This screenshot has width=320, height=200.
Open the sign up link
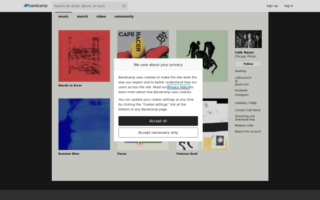272,6
